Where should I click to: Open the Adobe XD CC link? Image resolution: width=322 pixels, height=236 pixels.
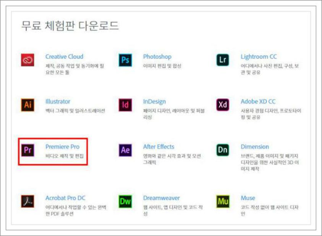[258, 101]
